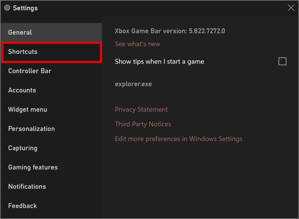299x219 pixels.
Task: Enable Show tips when I start a game checkbox
Action: point(282,61)
